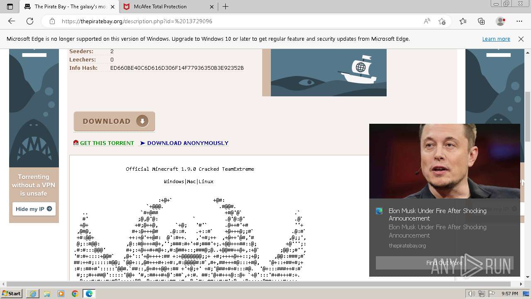This screenshot has height=299, width=531.
Task: Click the address bar URL
Action: tap(137, 21)
